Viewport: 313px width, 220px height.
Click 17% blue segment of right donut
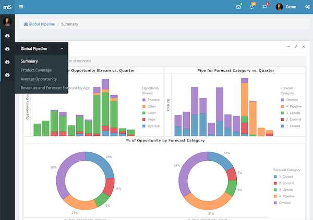coord(221,159)
